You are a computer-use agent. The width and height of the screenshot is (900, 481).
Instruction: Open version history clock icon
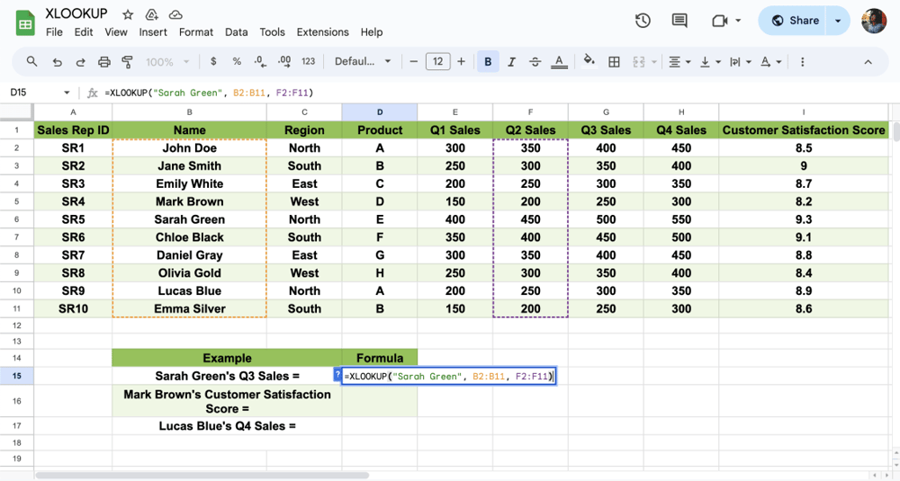point(643,21)
